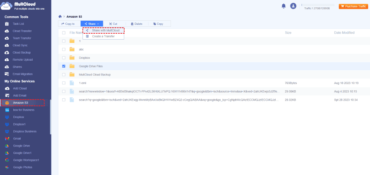This screenshot has height=175, width=370.
Task: Check the box for Dropbox folder
Action: 64,58
